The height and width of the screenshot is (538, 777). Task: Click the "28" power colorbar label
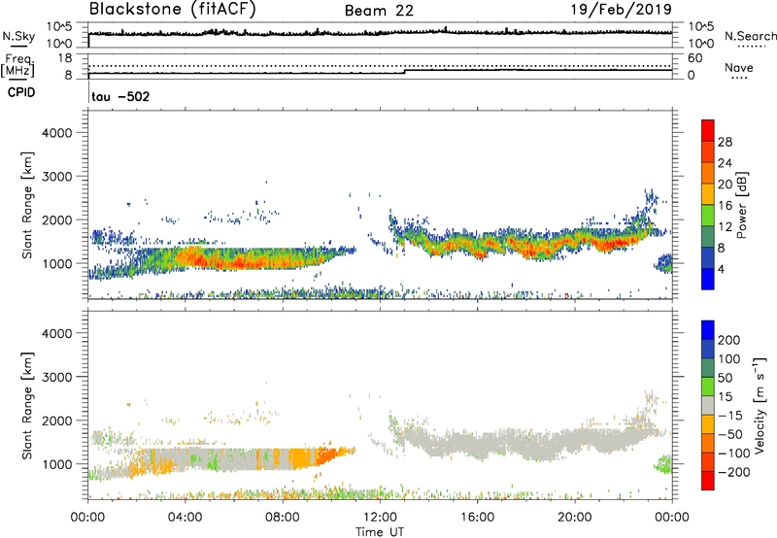(725, 142)
